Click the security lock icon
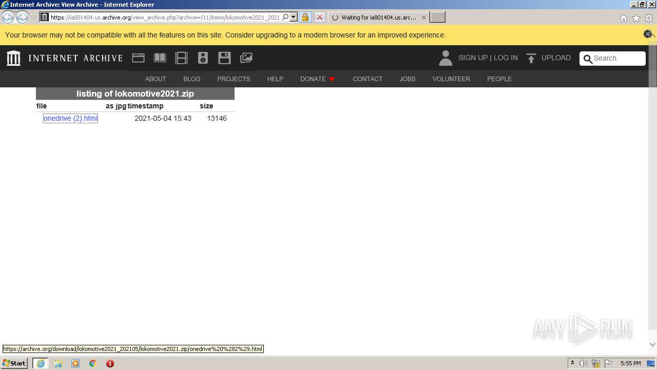Image resolution: width=657 pixels, height=370 pixels. click(305, 17)
